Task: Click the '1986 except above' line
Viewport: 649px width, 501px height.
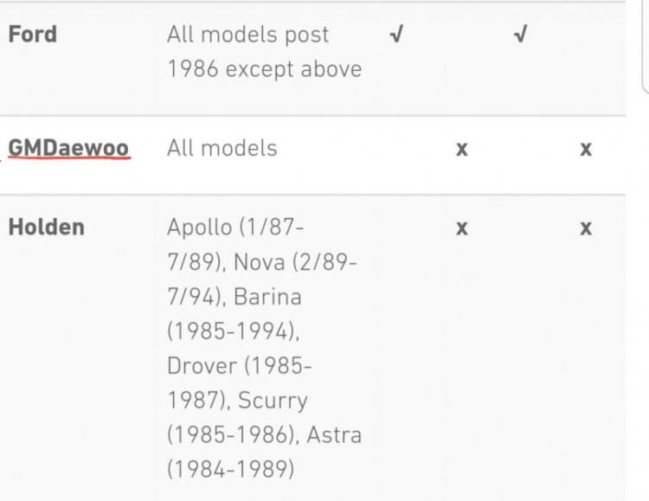Action: point(265,68)
